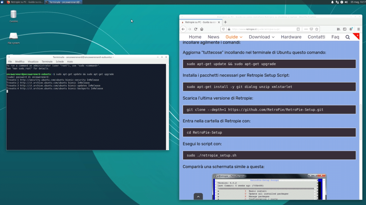The image size is (366, 205).
Task: Go to Home on Retropie site
Action: click(x=195, y=37)
